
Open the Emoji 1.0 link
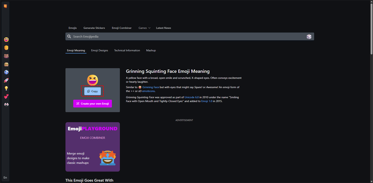[207, 101]
